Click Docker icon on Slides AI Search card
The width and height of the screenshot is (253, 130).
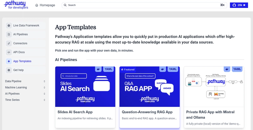click(x=98, y=69)
